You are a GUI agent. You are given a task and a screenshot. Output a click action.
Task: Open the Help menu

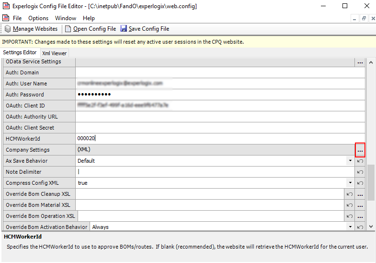[89, 18]
